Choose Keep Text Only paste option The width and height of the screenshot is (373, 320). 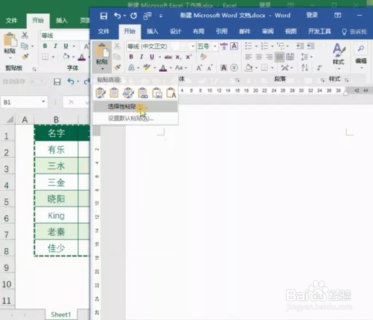pyautogui.click(x=171, y=93)
